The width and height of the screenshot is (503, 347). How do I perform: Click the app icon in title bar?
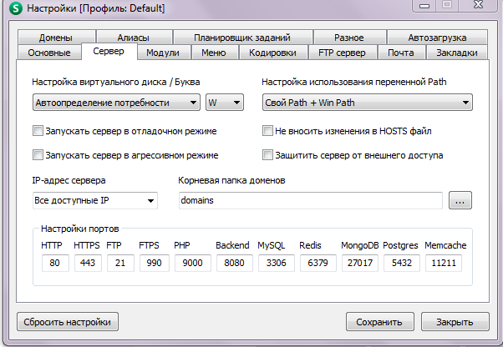(14, 8)
